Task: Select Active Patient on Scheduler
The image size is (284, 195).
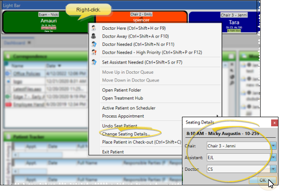Action: point(128,108)
